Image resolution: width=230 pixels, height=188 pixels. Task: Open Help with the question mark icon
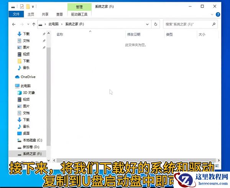click(218, 15)
